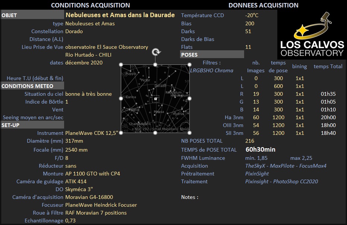Screen dimensions: 347x225
Task: Click the 'Indice de Börtle' label
Action: point(44,102)
